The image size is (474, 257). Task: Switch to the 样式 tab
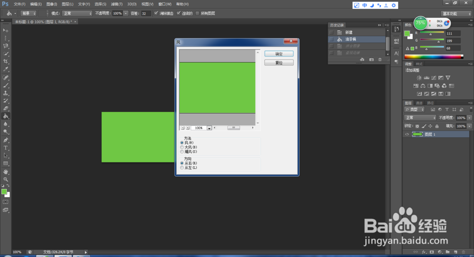[x=419, y=64]
